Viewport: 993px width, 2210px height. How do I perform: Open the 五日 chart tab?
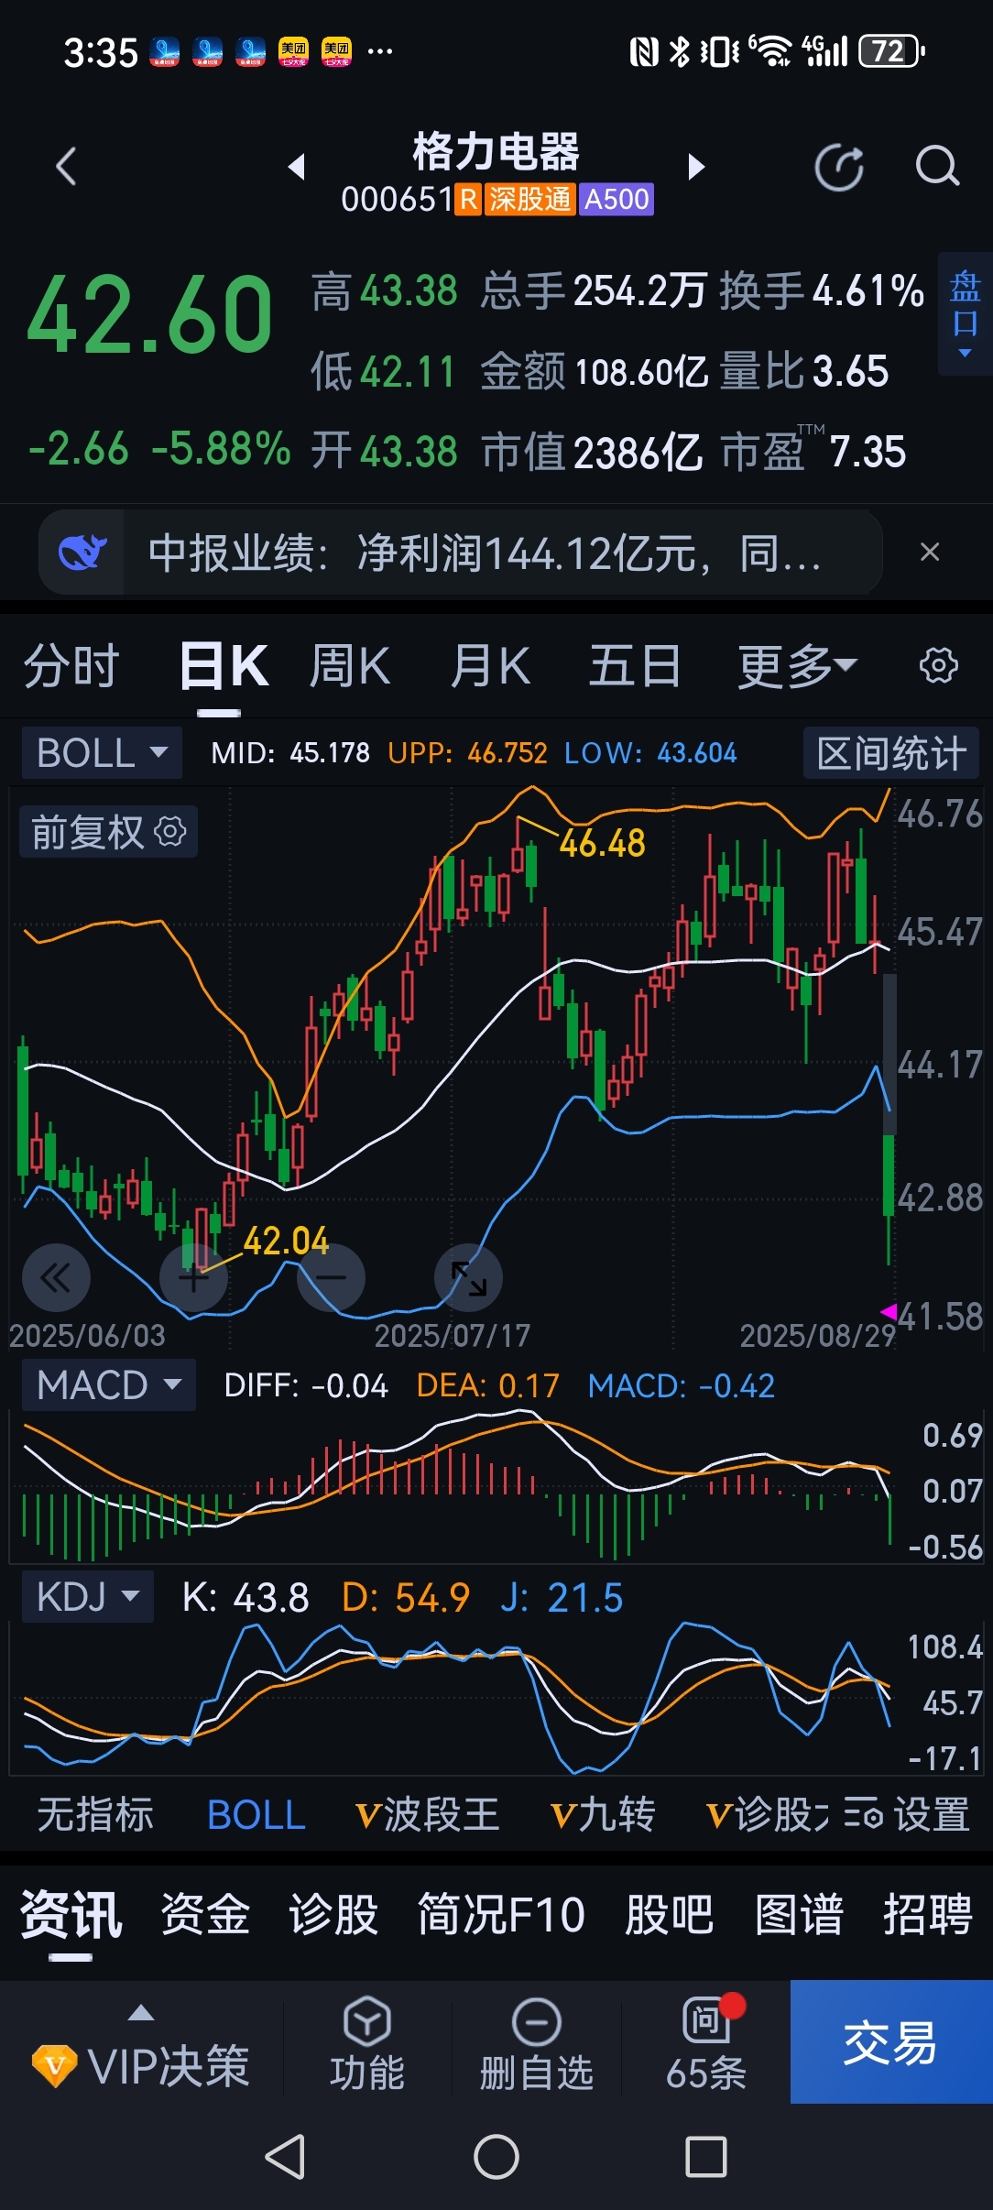pyautogui.click(x=635, y=665)
